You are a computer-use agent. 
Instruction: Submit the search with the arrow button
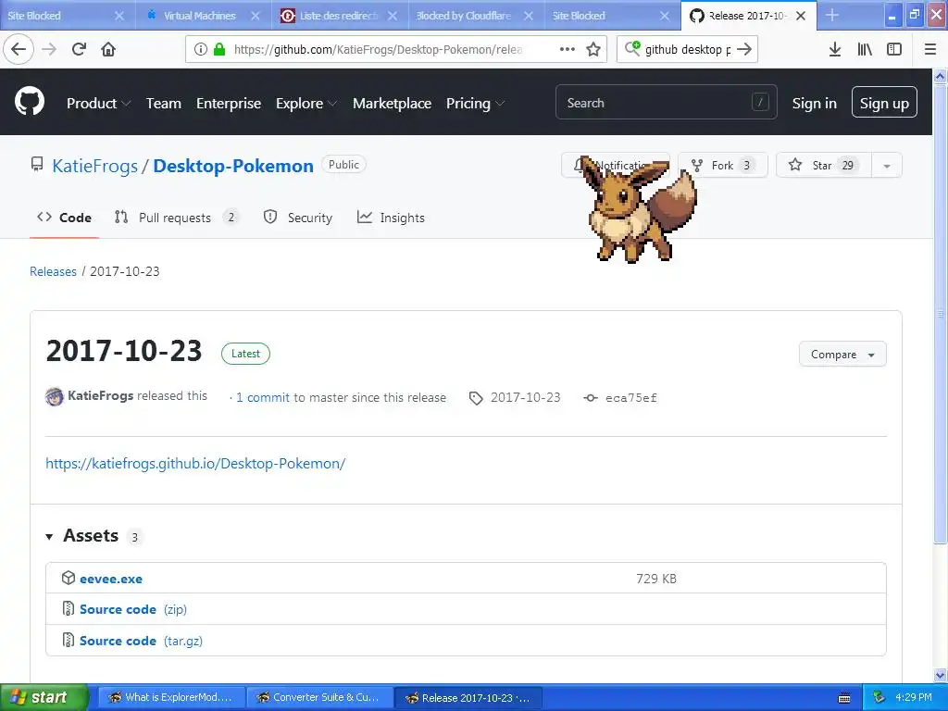click(x=744, y=49)
